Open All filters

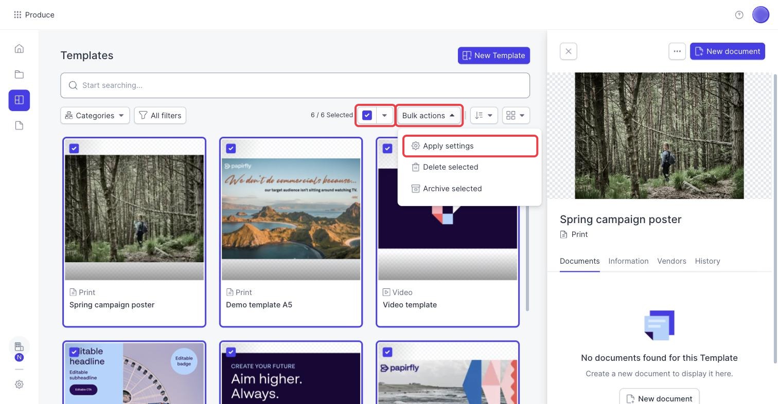(160, 116)
